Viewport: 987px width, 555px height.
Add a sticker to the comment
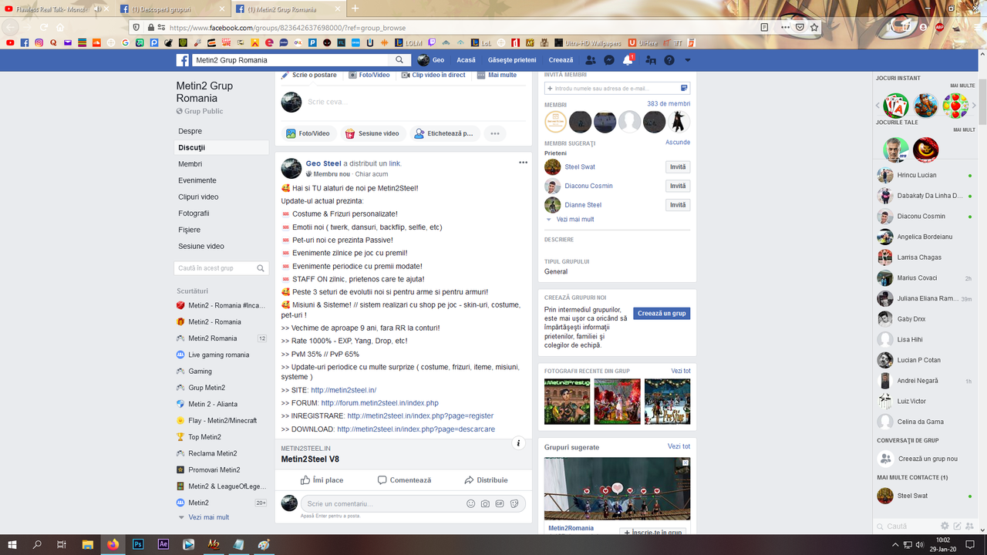(x=514, y=503)
